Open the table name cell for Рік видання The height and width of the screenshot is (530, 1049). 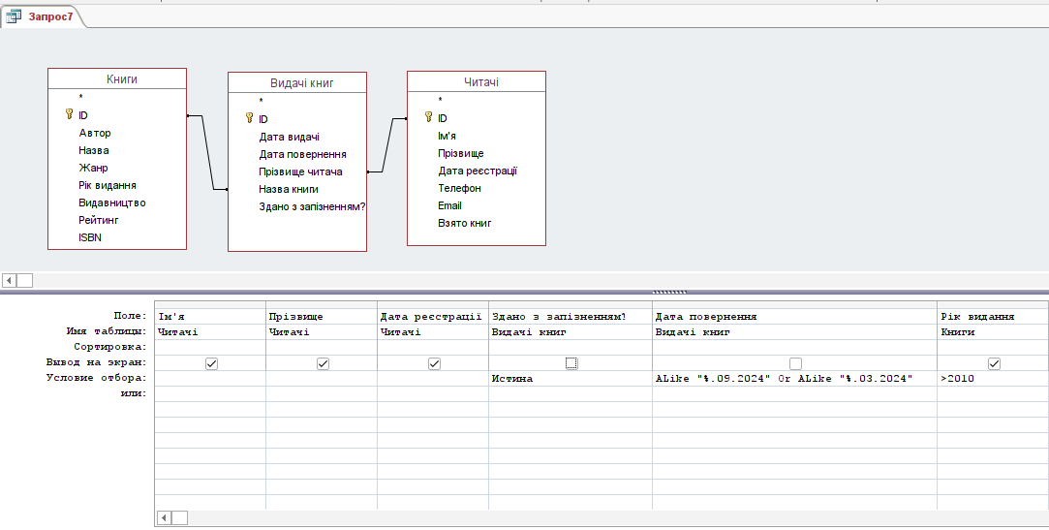point(992,331)
